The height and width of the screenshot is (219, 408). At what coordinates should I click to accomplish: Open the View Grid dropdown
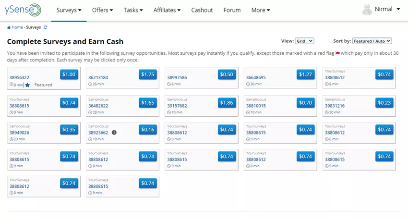304,41
